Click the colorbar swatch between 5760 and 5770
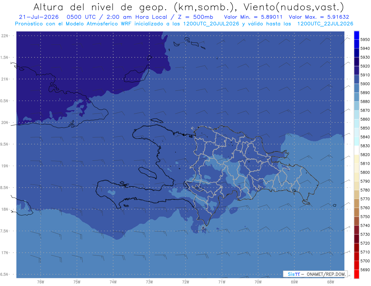 [356, 203]
